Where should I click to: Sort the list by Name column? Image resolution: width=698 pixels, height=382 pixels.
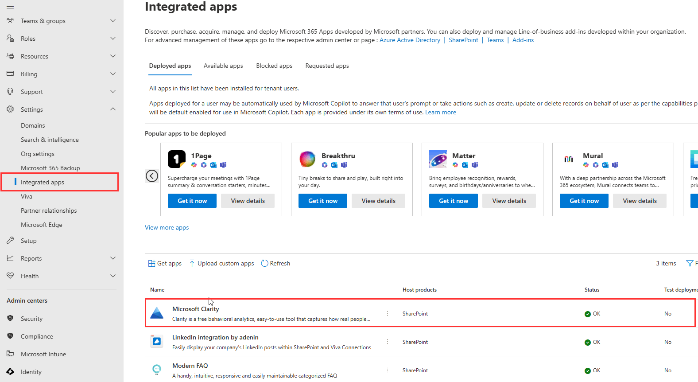tap(157, 290)
